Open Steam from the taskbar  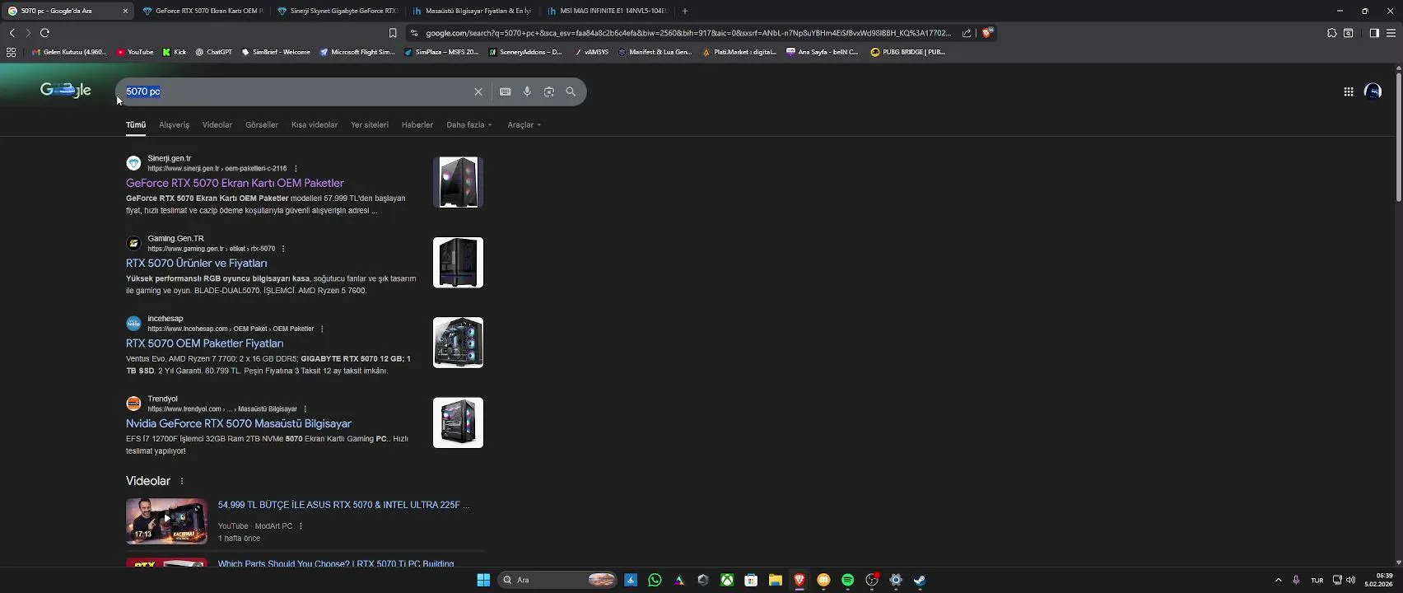(x=920, y=580)
